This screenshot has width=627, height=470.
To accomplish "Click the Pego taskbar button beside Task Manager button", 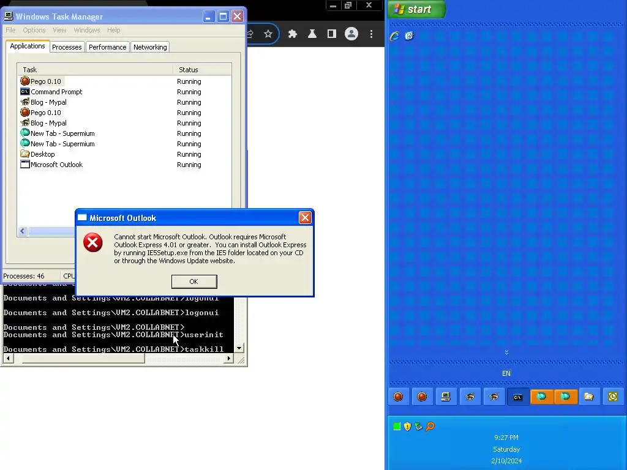I will (422, 397).
